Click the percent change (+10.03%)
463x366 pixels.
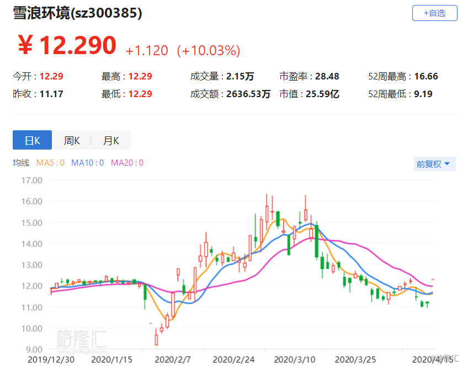tap(209, 51)
